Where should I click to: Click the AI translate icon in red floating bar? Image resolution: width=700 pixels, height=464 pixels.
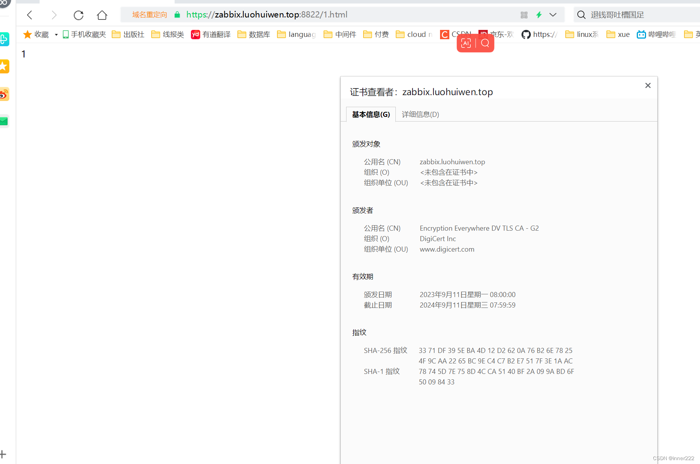point(466,43)
